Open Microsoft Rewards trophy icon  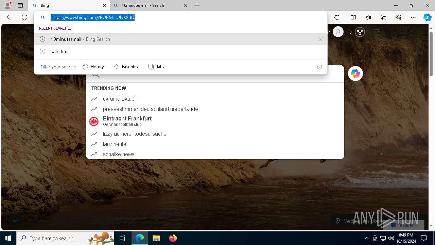click(360, 32)
